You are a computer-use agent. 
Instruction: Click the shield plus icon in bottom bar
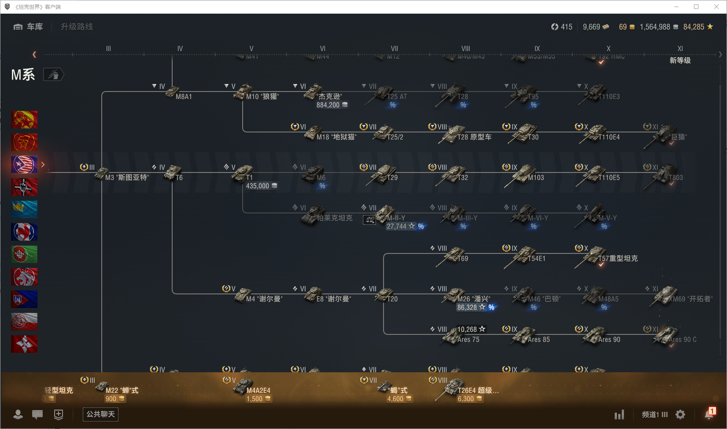click(x=59, y=414)
